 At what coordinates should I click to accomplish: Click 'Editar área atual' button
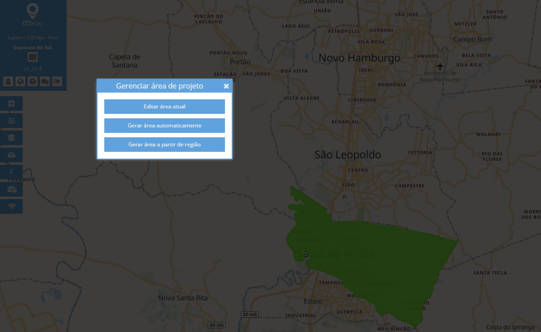(165, 107)
